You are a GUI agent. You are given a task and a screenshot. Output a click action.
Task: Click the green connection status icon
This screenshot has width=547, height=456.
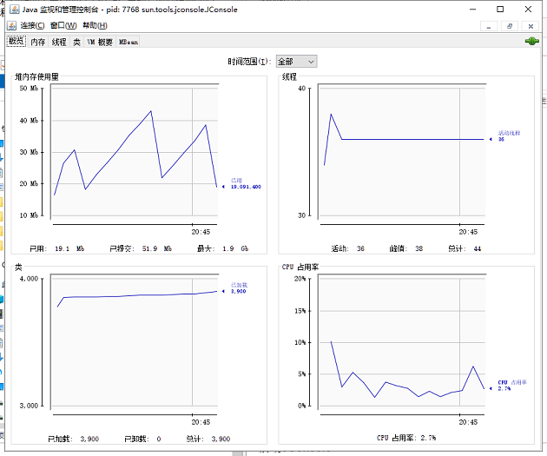pos(531,41)
